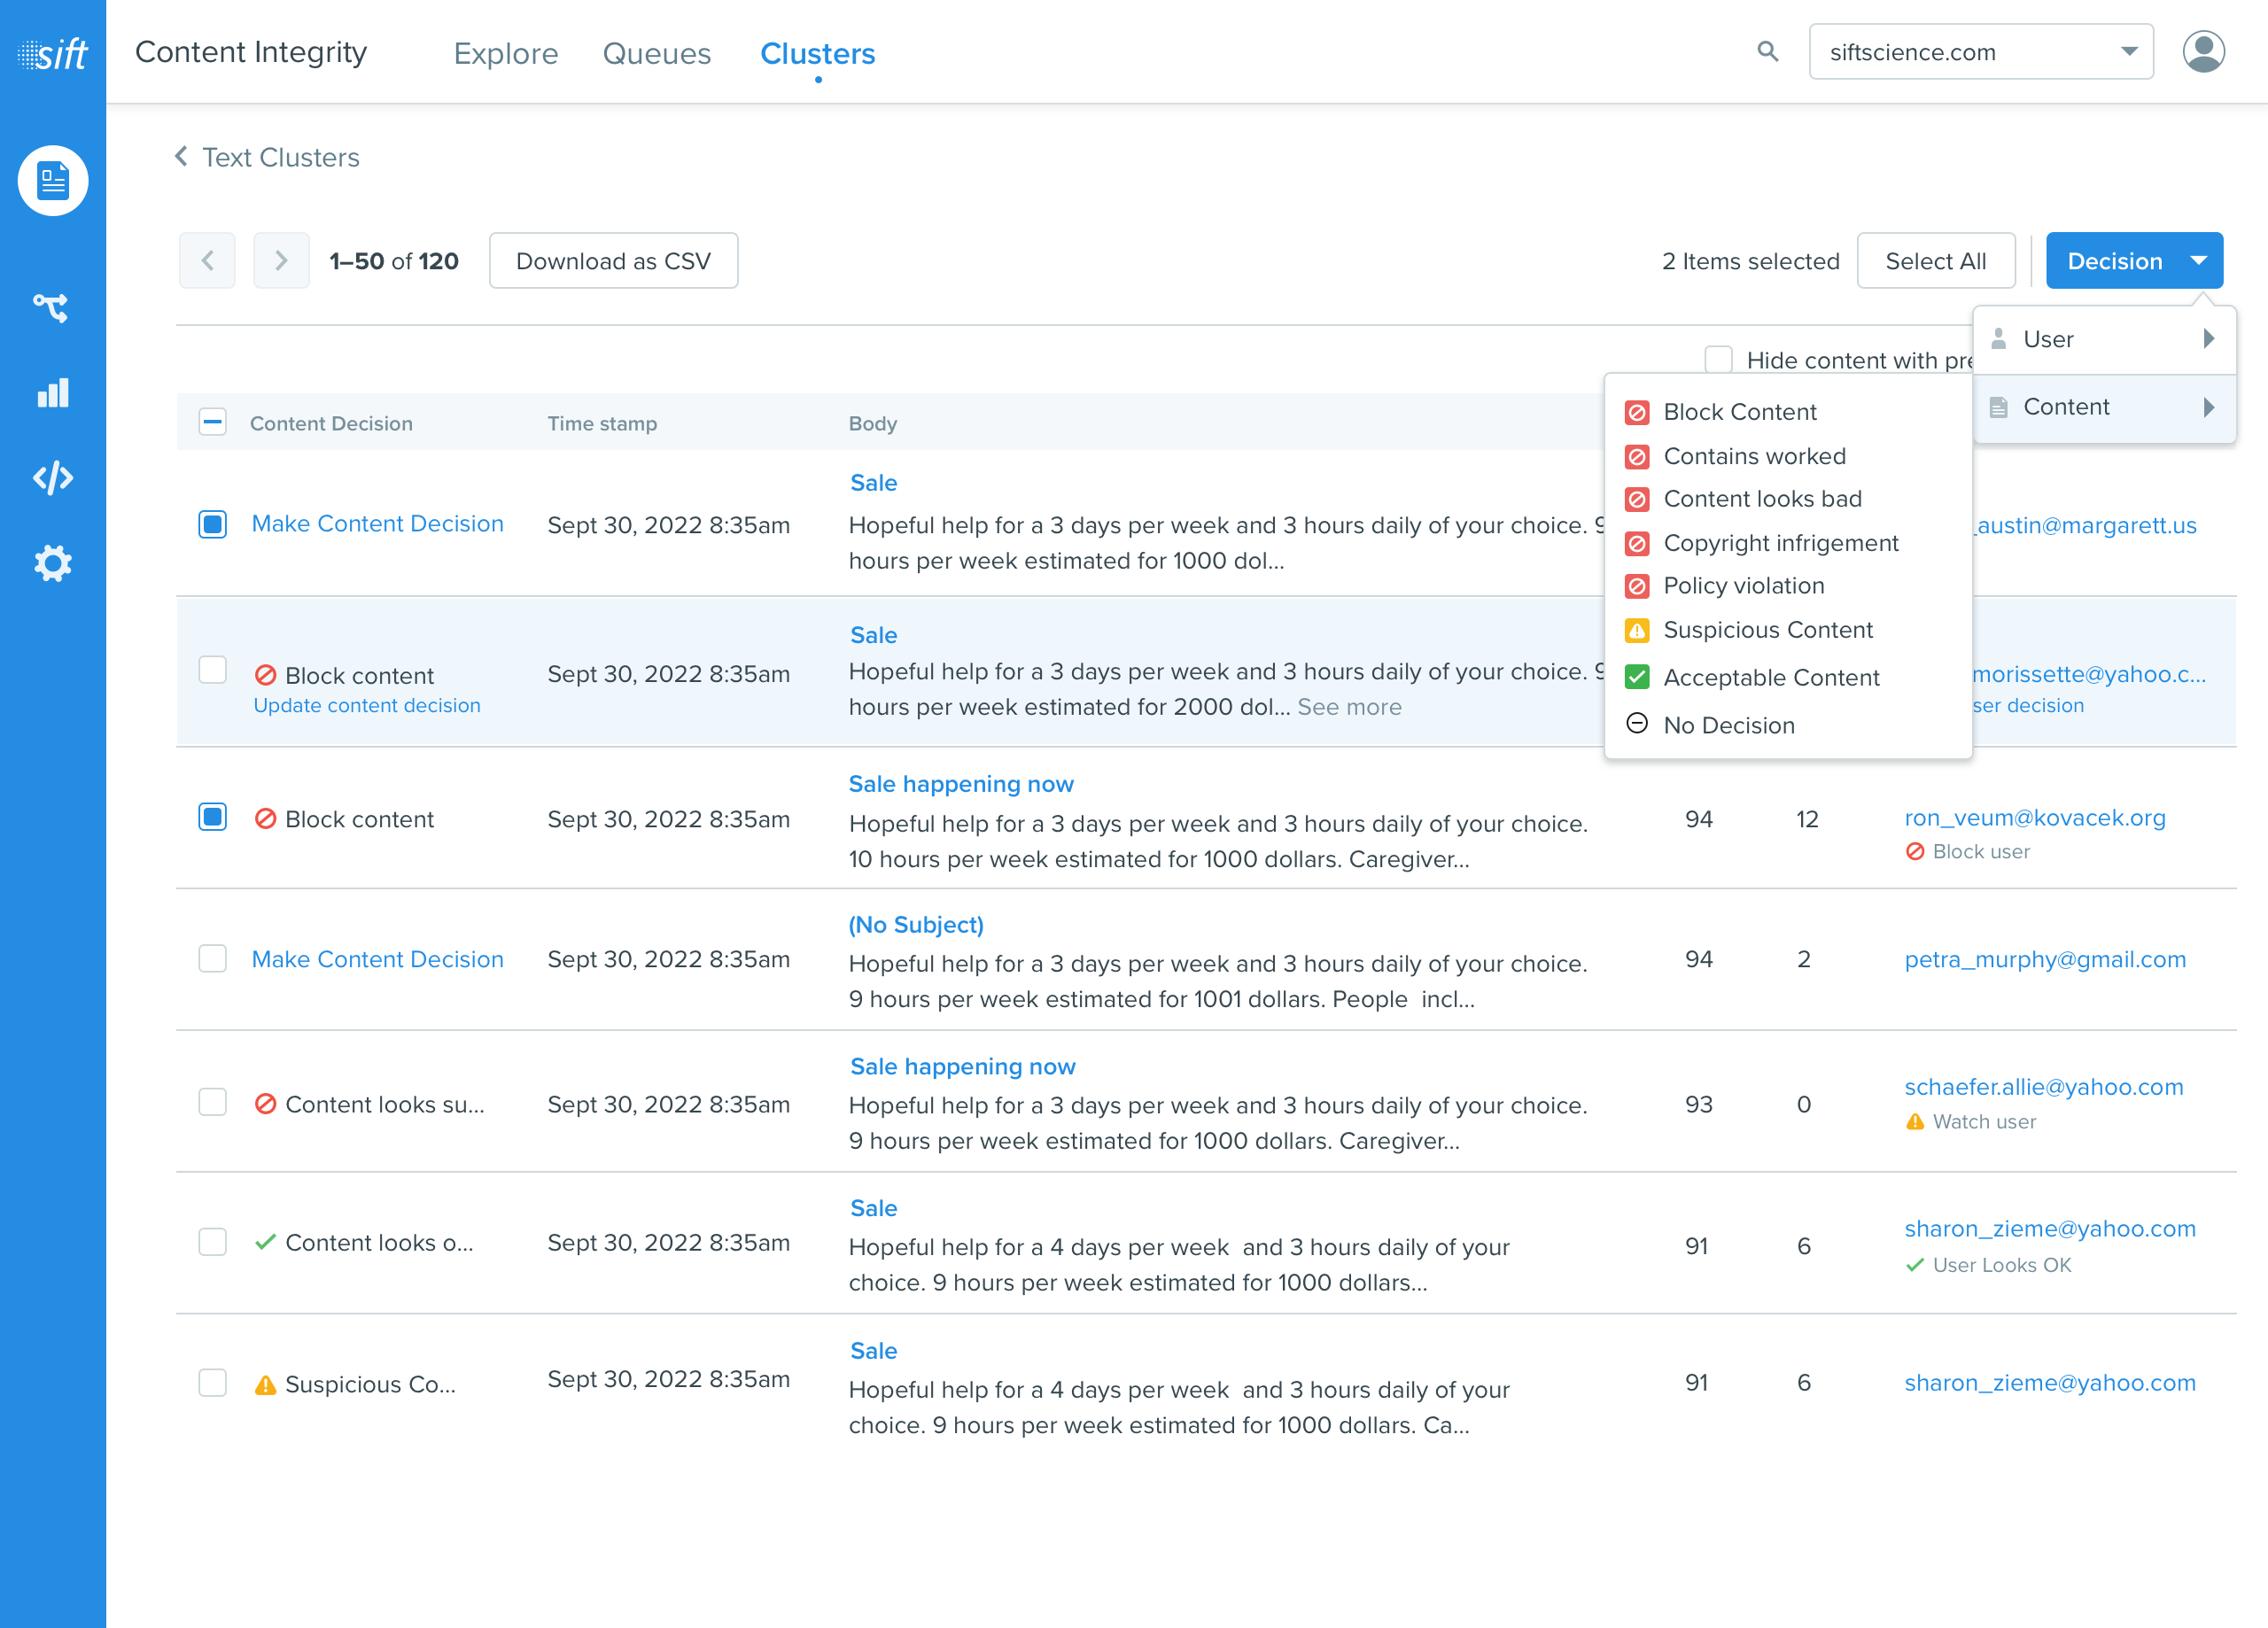Click the yellow Watch user warning icon
Screen dimensions: 2268x1628
click(1914, 1122)
